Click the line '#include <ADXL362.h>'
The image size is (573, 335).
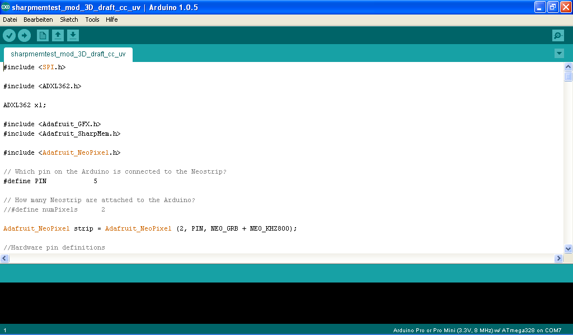click(43, 86)
